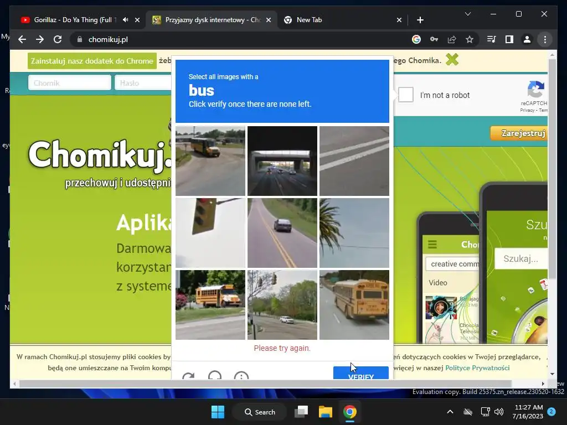Open the Google icon in the address bar
Screen dimensions: 567x425
click(416, 39)
